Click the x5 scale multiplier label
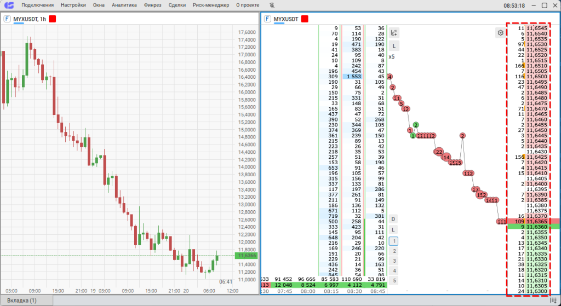The height and width of the screenshot is (306, 561). (x=392, y=56)
